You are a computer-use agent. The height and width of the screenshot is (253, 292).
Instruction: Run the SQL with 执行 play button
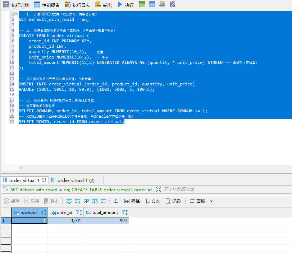[126, 5]
